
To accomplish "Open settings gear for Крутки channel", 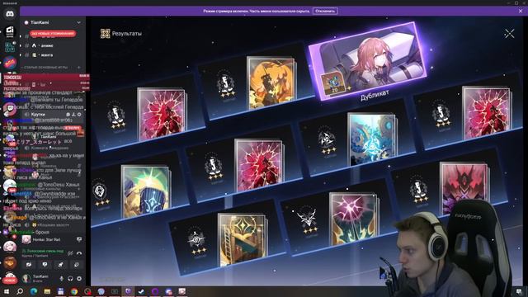I will 79,115.
